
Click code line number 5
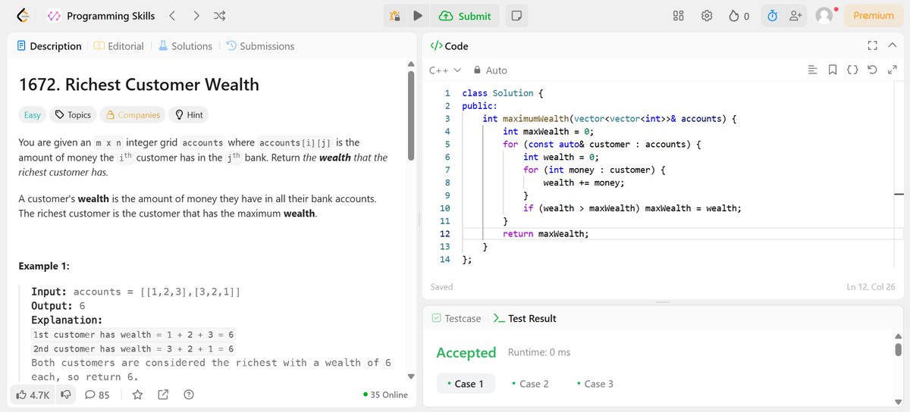tap(447, 144)
